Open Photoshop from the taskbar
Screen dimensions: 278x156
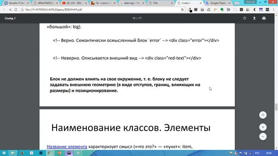[x=41, y=153]
